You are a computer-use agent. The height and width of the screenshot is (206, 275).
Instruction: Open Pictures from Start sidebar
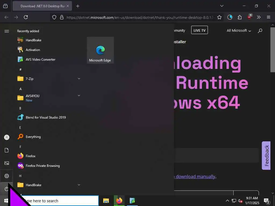coord(7,163)
